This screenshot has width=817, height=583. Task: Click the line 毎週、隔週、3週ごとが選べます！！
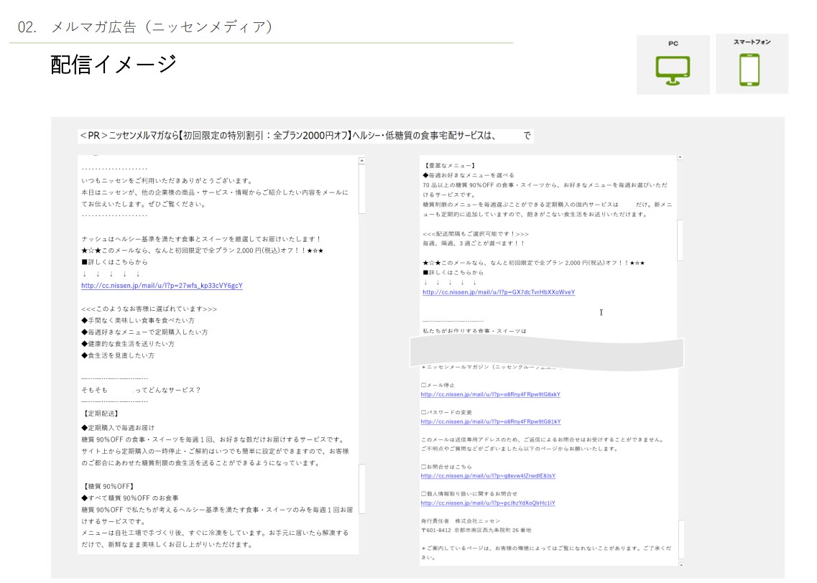[474, 243]
